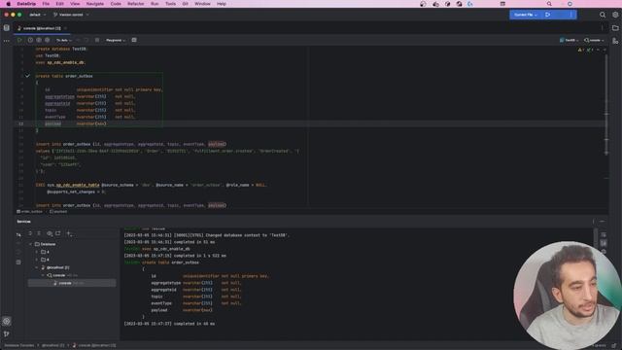
Task: Click the Execute (run) icon in console toolbar
Action: click(x=19, y=40)
